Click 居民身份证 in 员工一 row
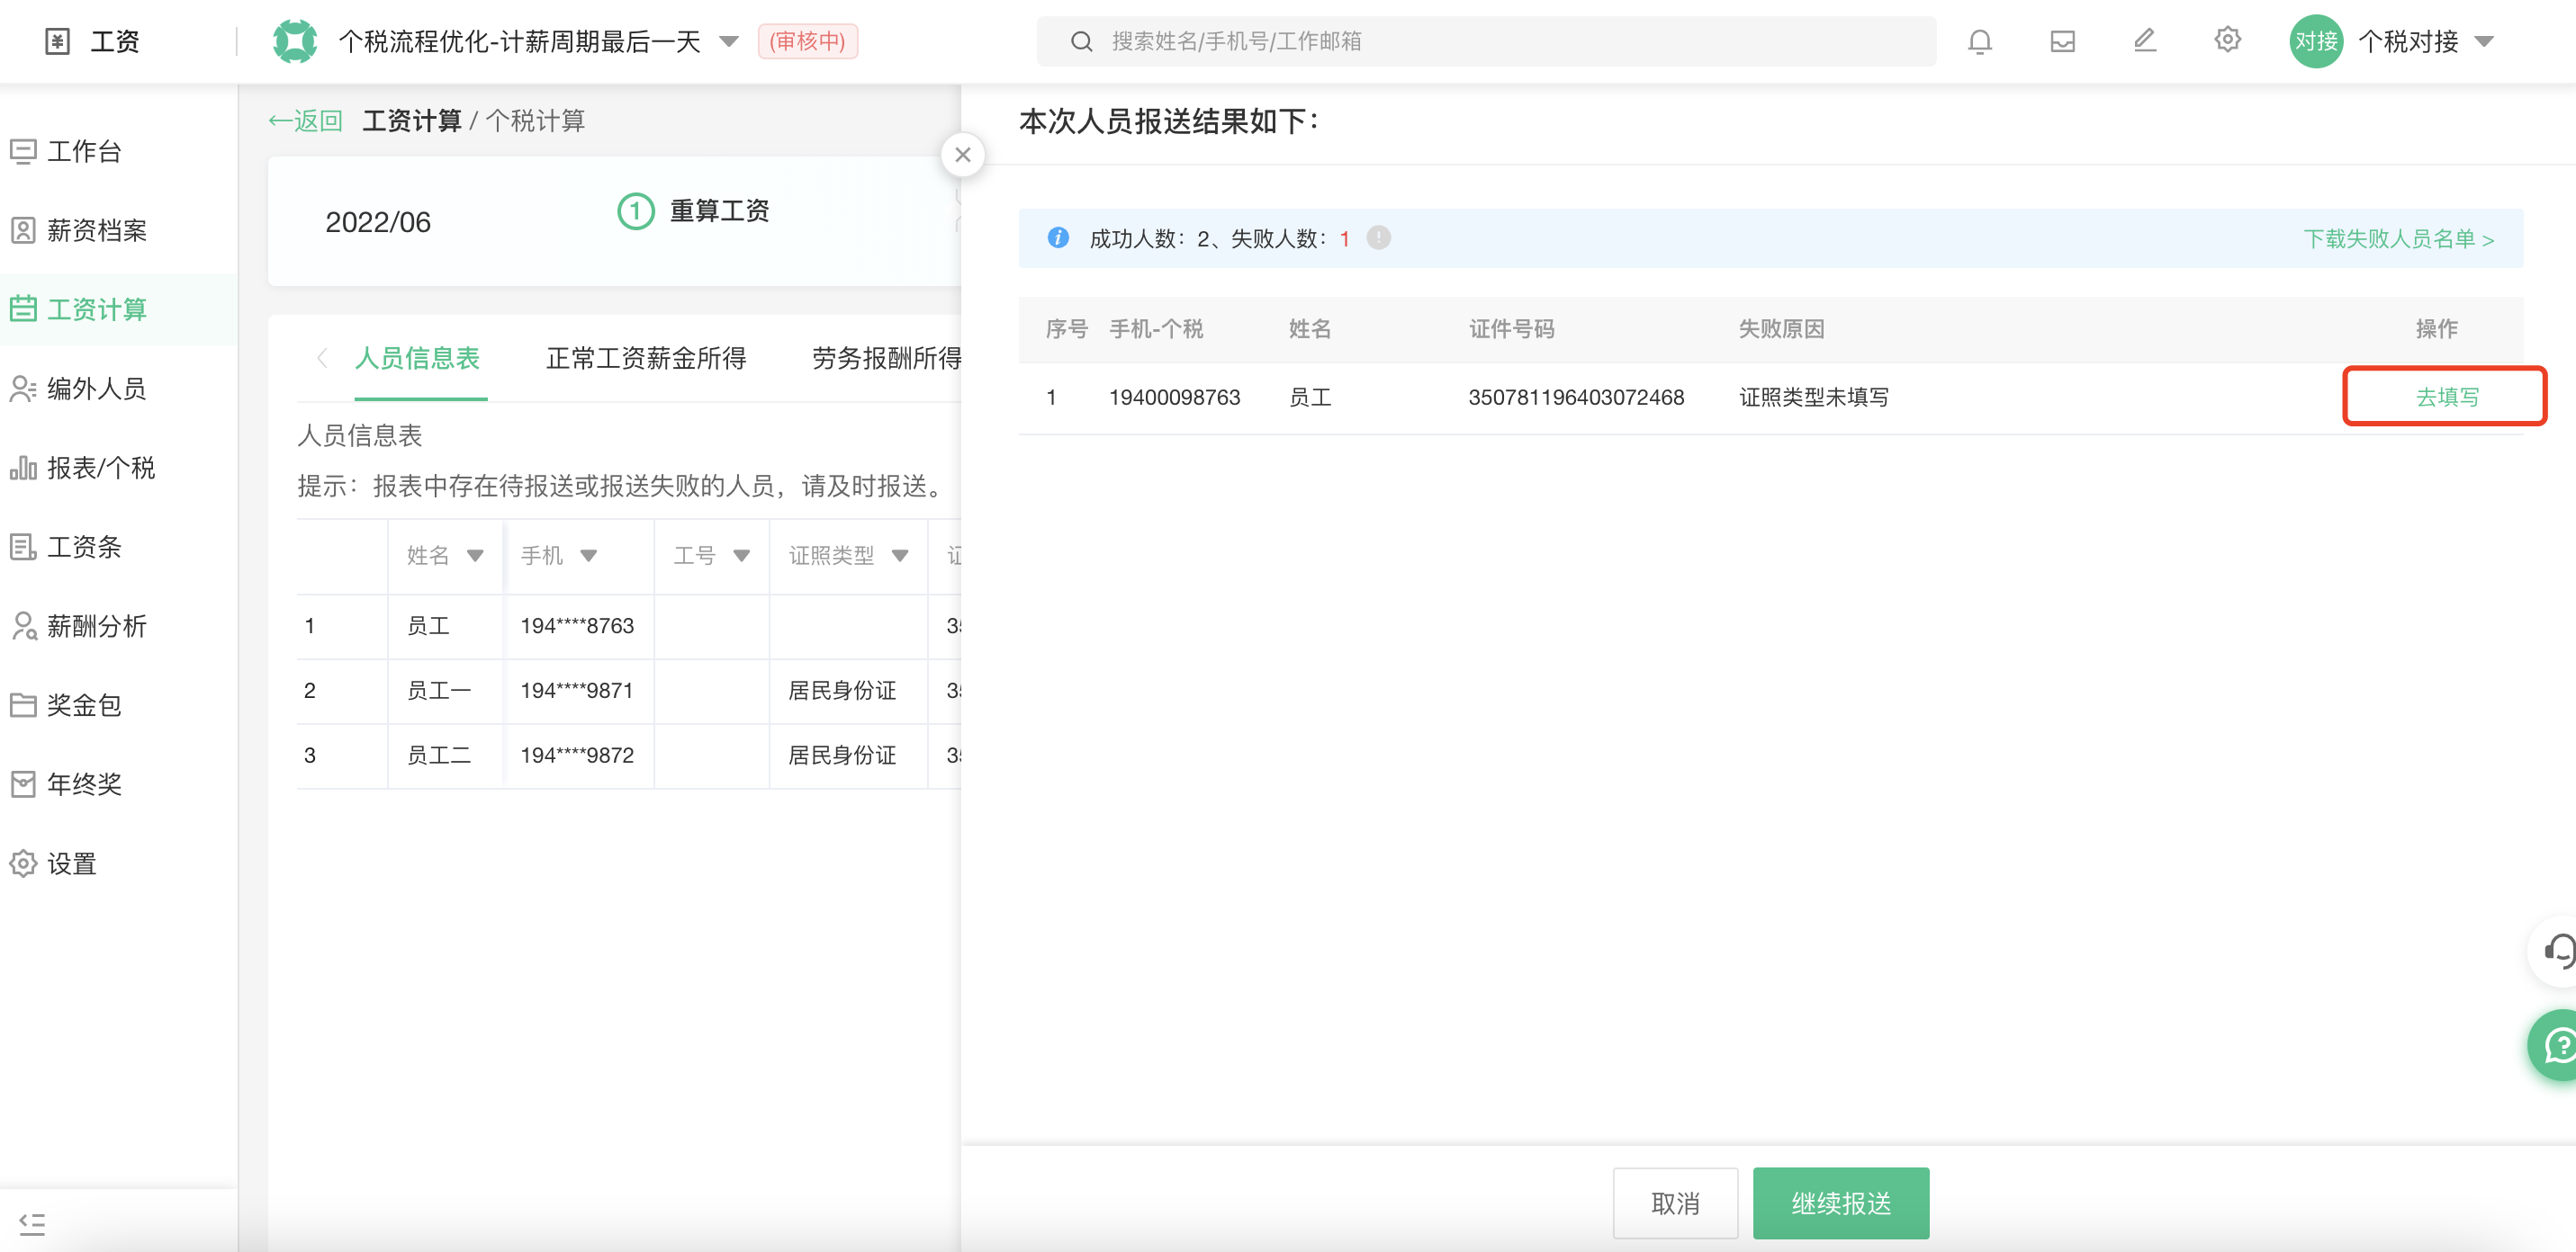 pos(842,690)
